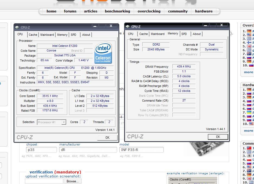Viewport: 254px width, 184px height.
Task: Click the 'more' link under Hardware rankings
Action: point(248,131)
